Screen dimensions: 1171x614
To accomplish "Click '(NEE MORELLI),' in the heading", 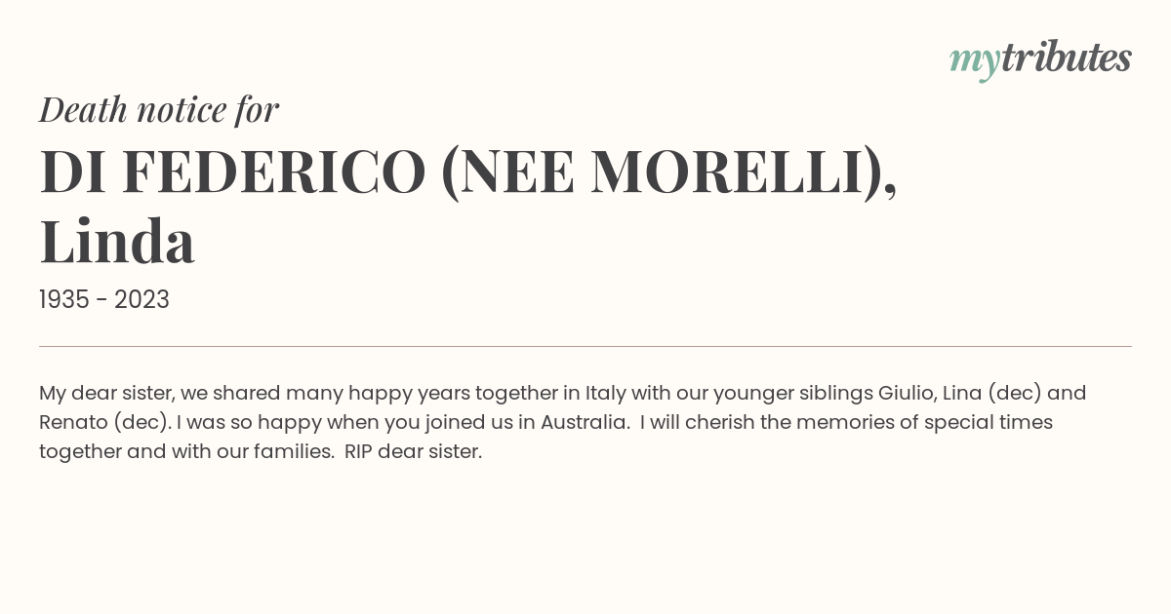I will point(669,173).
